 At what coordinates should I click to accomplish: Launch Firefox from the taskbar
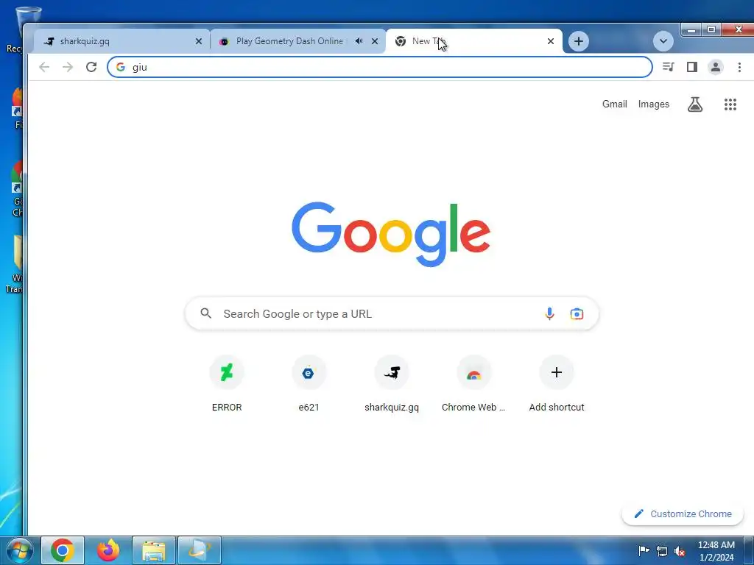108,550
